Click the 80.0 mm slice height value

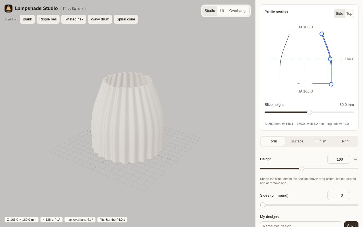347,105
